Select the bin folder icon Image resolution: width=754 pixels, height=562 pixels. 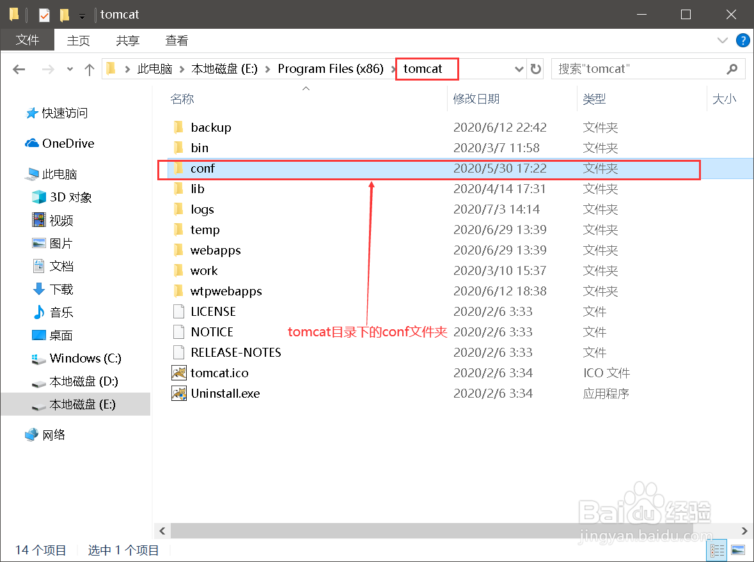178,148
